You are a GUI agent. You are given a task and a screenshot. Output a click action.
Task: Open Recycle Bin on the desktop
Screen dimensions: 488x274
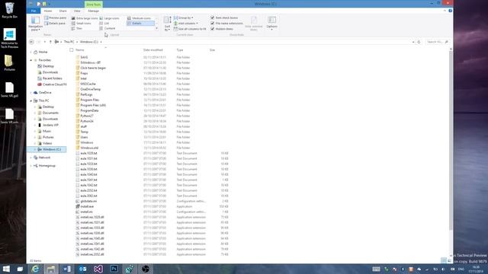pyautogui.click(x=9, y=10)
